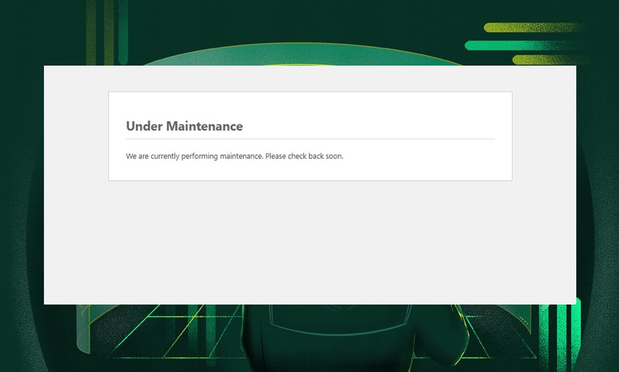Click the empty gray area inside the card
619x372 pixels.
pos(309,248)
